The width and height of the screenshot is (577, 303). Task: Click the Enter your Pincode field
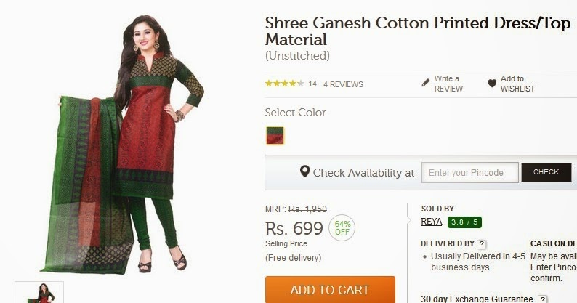(470, 172)
